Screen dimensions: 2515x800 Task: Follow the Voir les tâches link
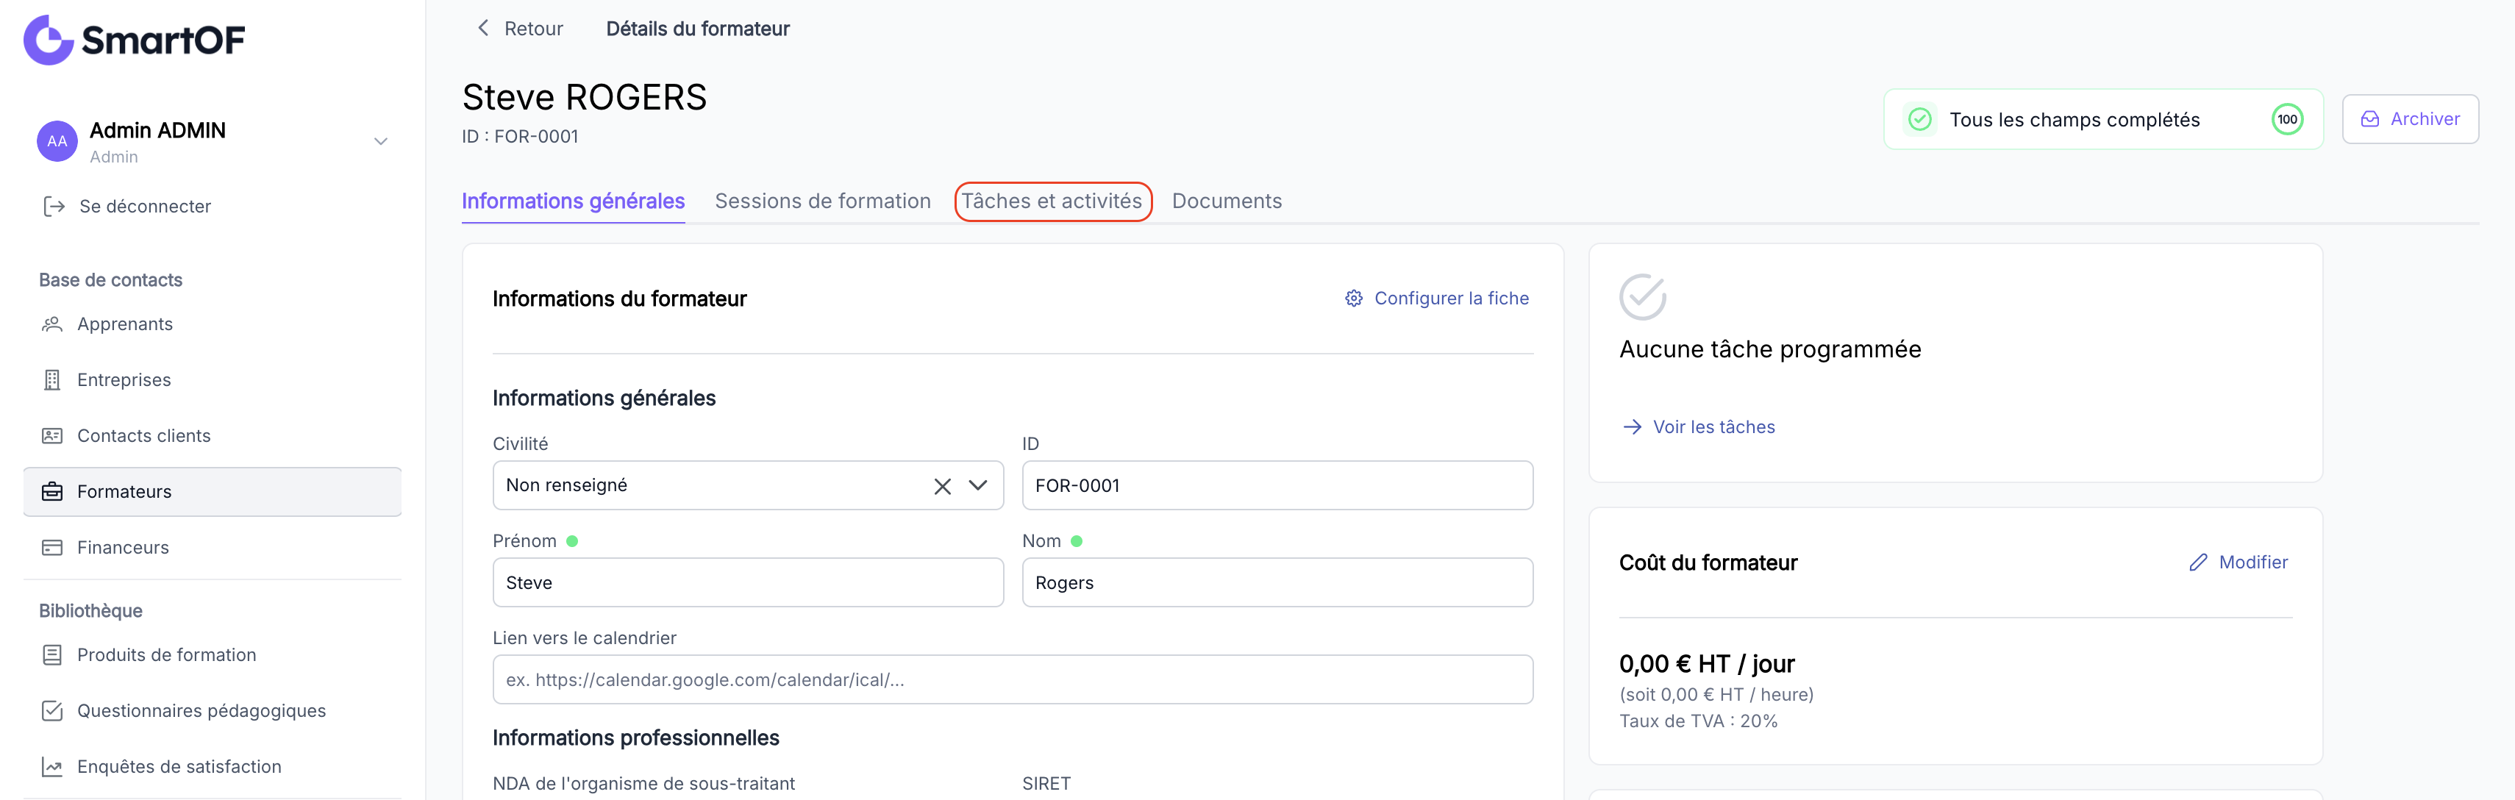1713,427
